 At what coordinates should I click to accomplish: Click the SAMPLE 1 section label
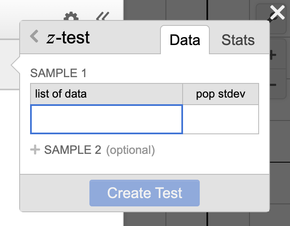58,73
